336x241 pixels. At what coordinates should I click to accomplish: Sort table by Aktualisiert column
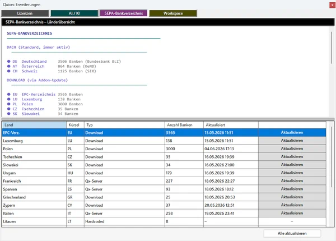pos(231,125)
